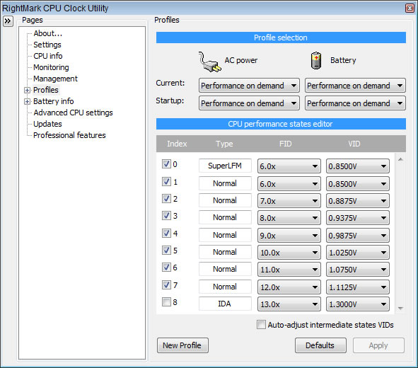Open the 1.1125V VID dropdown
This screenshot has height=368, width=418.
click(357, 287)
